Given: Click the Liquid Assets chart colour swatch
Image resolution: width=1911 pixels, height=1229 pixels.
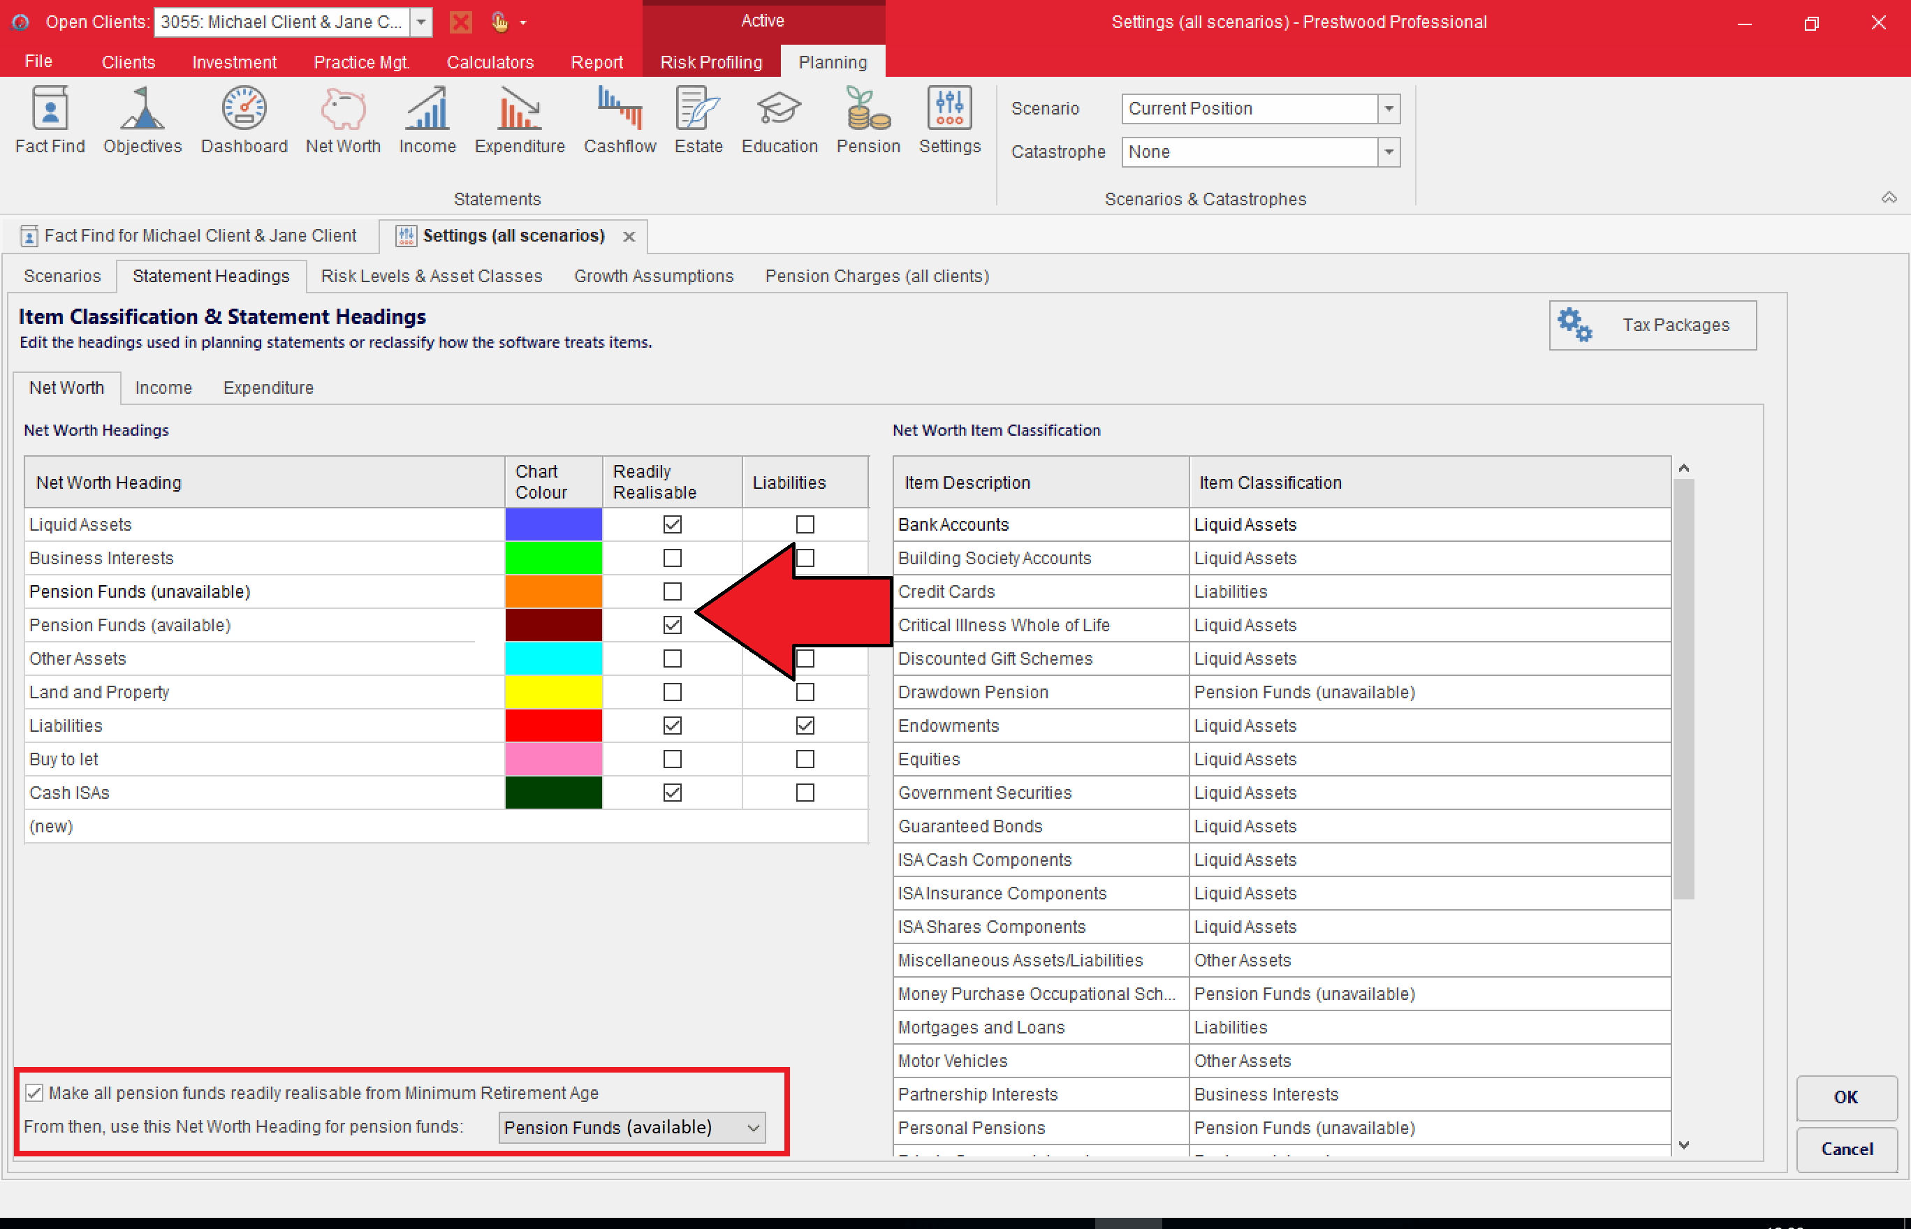Looking at the screenshot, I should tap(552, 523).
